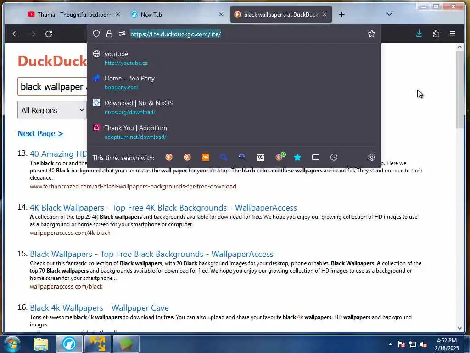Search in bookmarks star icon
Viewport: 470px width, 353px height.
(297, 157)
